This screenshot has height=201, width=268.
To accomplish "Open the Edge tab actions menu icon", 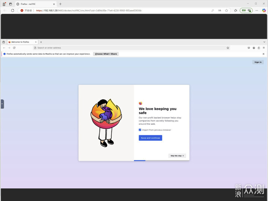I will click(x=10, y=4).
